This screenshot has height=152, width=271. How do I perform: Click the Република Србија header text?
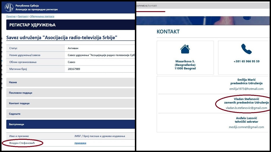click(x=27, y=6)
